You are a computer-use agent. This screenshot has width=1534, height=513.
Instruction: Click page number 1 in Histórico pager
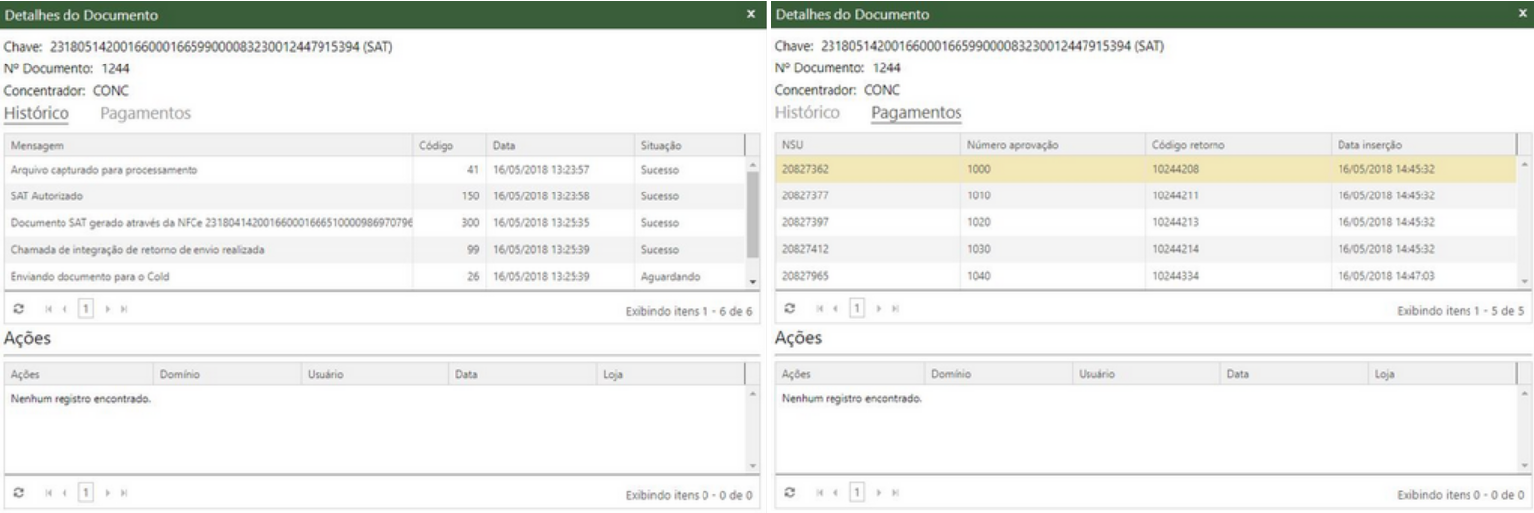pos(85,310)
